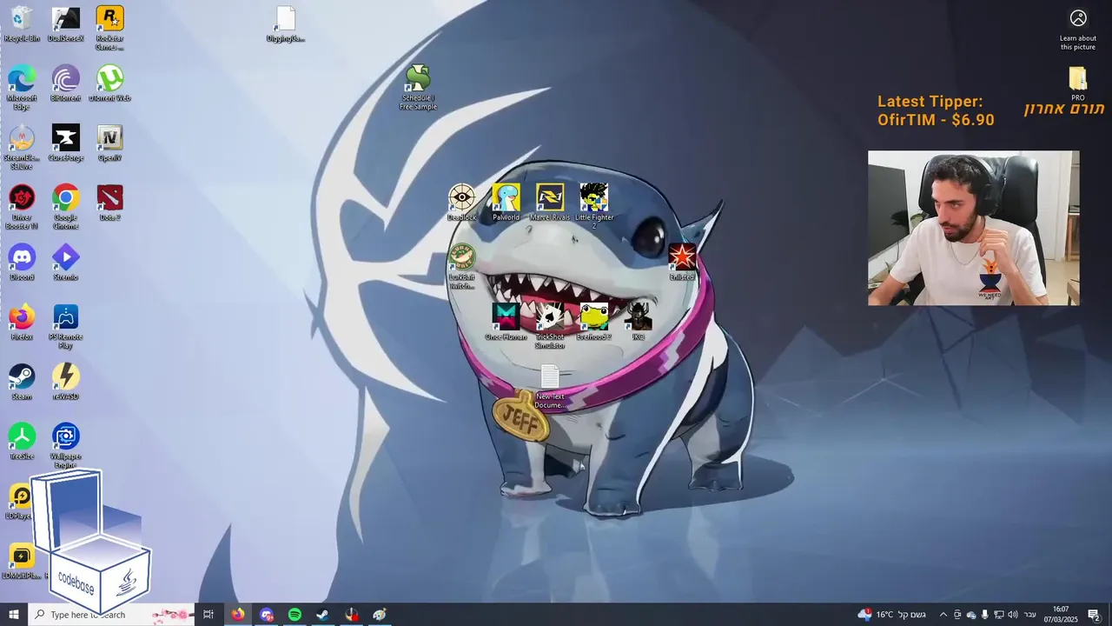
Task: Open the TreeSize desktop shortcut
Action: coord(22,442)
